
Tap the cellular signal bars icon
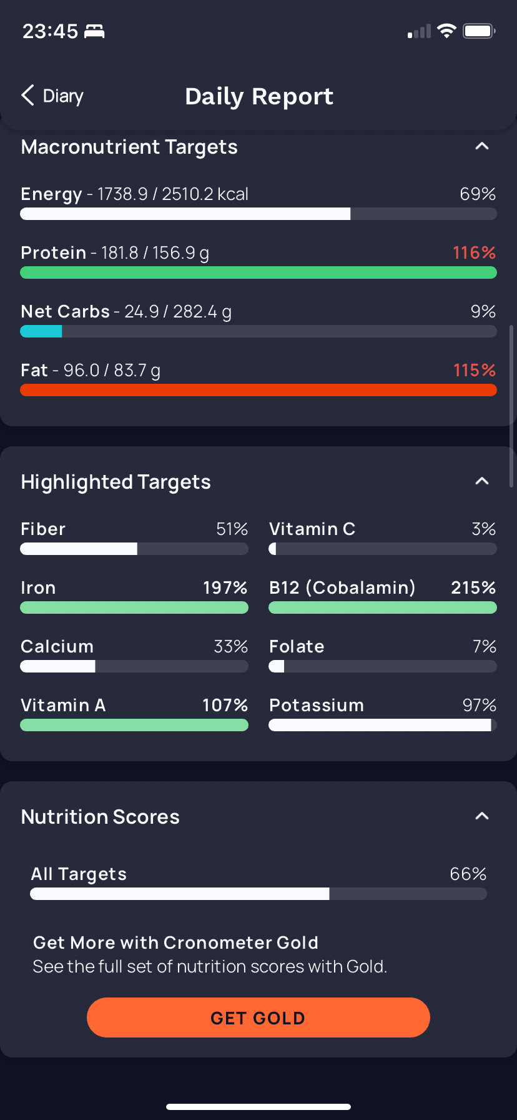click(419, 31)
